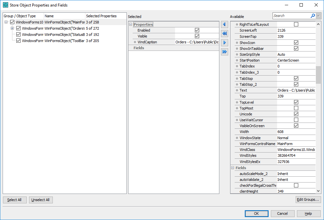Uncheck the StatusBar object checkbox
Viewport: 324px width, 220px height.
click(18, 35)
